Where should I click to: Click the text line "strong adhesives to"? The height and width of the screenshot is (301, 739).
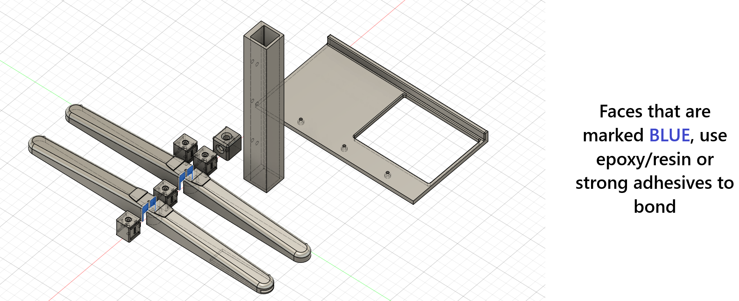tap(655, 183)
